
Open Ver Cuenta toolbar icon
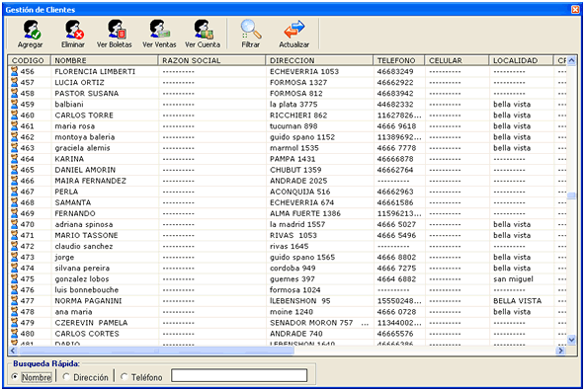[x=204, y=30]
